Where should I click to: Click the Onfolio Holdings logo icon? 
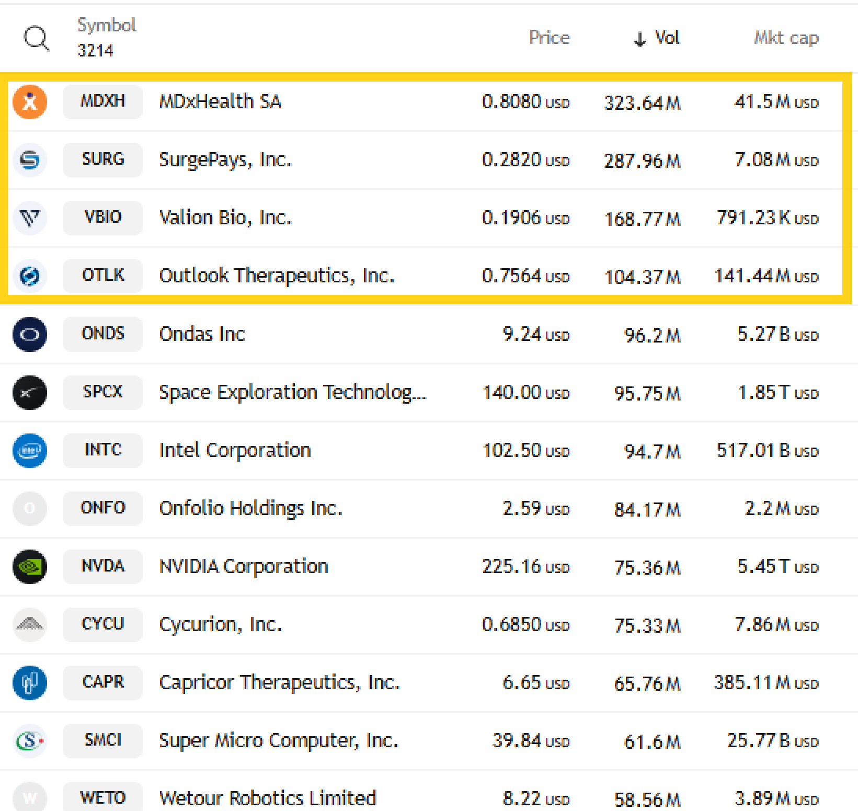click(x=30, y=508)
